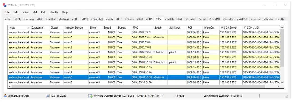
Task: Switch to the vMemory tab
Action: [29, 19]
